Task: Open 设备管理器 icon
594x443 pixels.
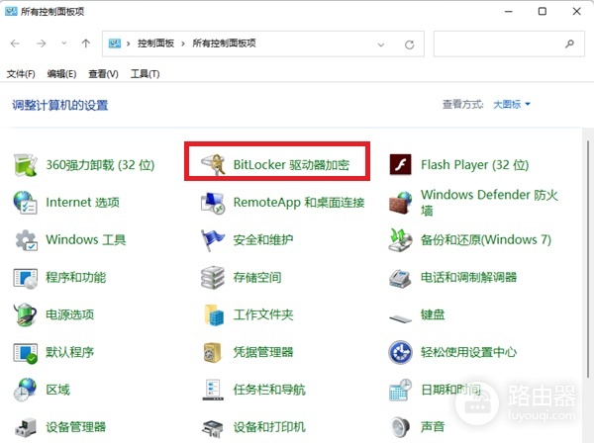Action: (26, 427)
